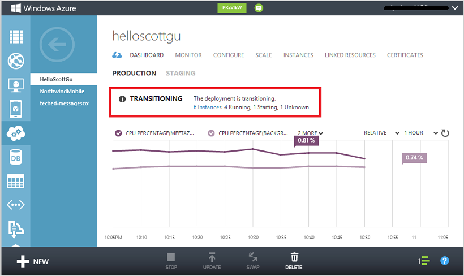
Task: Click the 10:30 time axis label
Action: [253, 237]
